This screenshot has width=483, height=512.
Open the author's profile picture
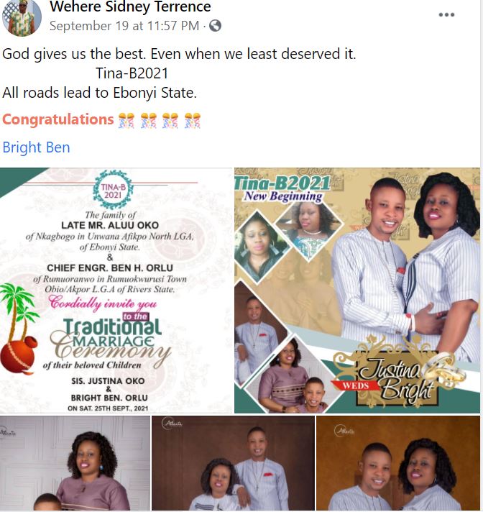click(22, 17)
